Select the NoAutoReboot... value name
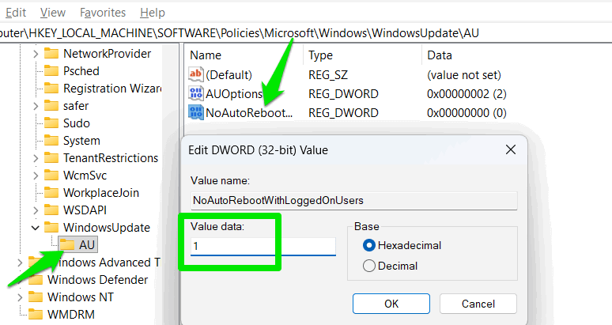 click(249, 113)
